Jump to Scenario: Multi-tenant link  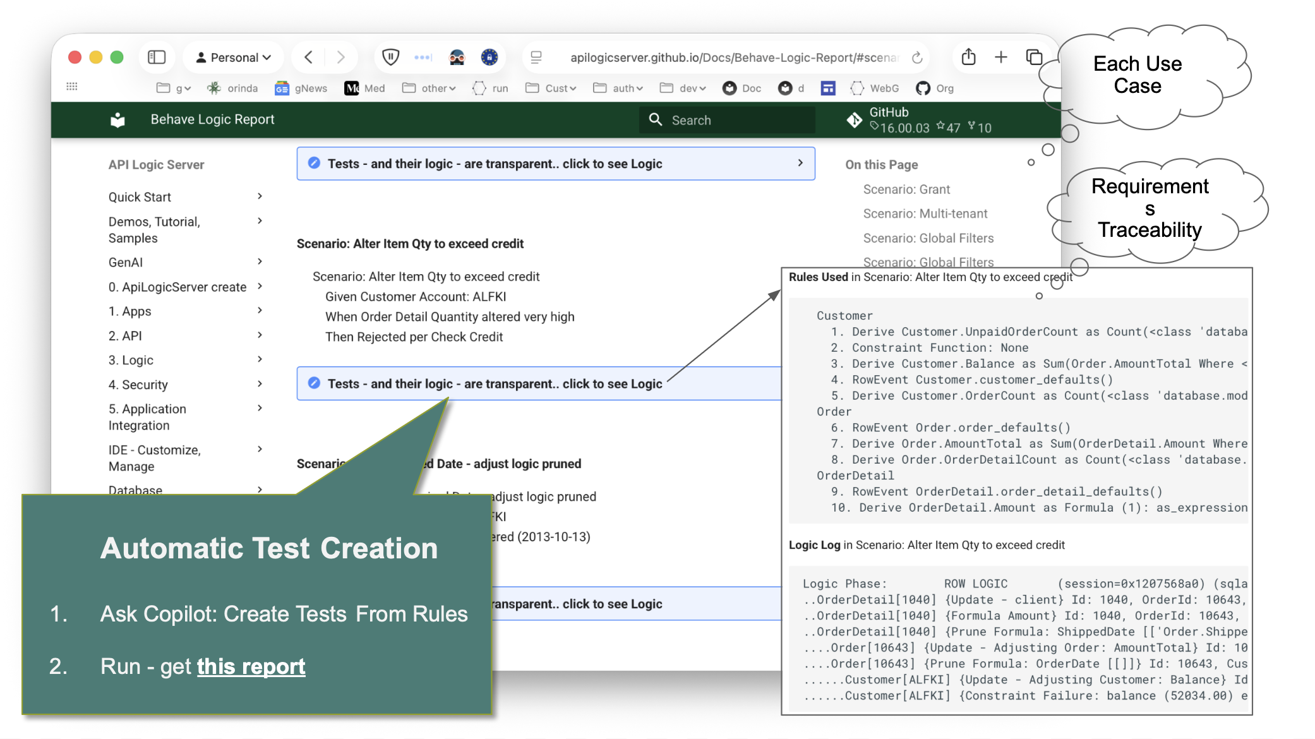(x=925, y=213)
